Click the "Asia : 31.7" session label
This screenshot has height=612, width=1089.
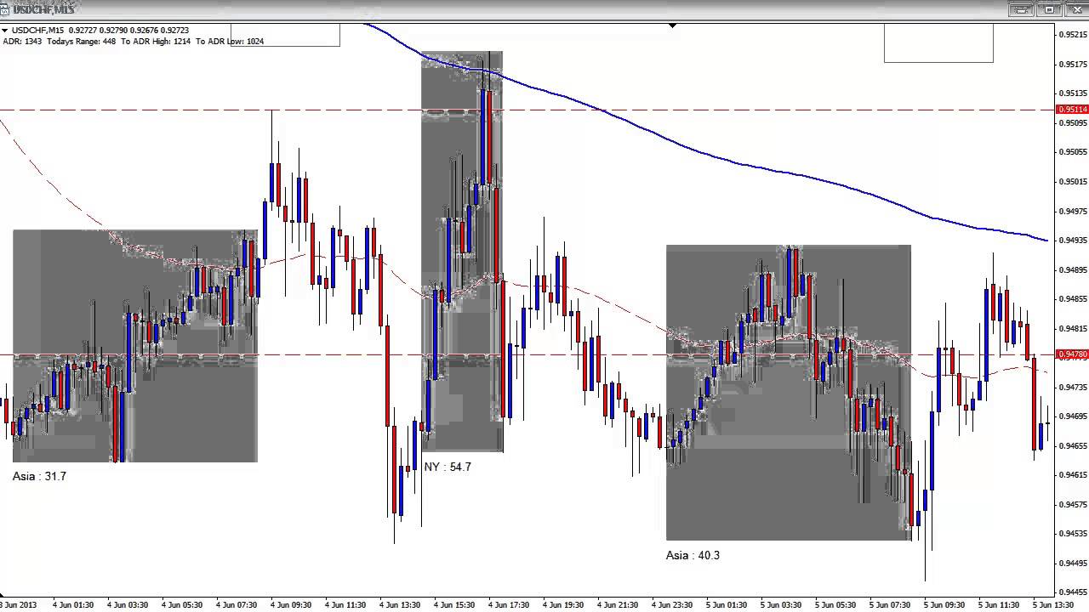pyautogui.click(x=39, y=477)
